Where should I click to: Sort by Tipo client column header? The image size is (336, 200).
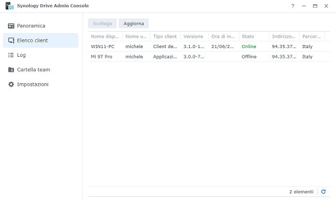point(165,36)
